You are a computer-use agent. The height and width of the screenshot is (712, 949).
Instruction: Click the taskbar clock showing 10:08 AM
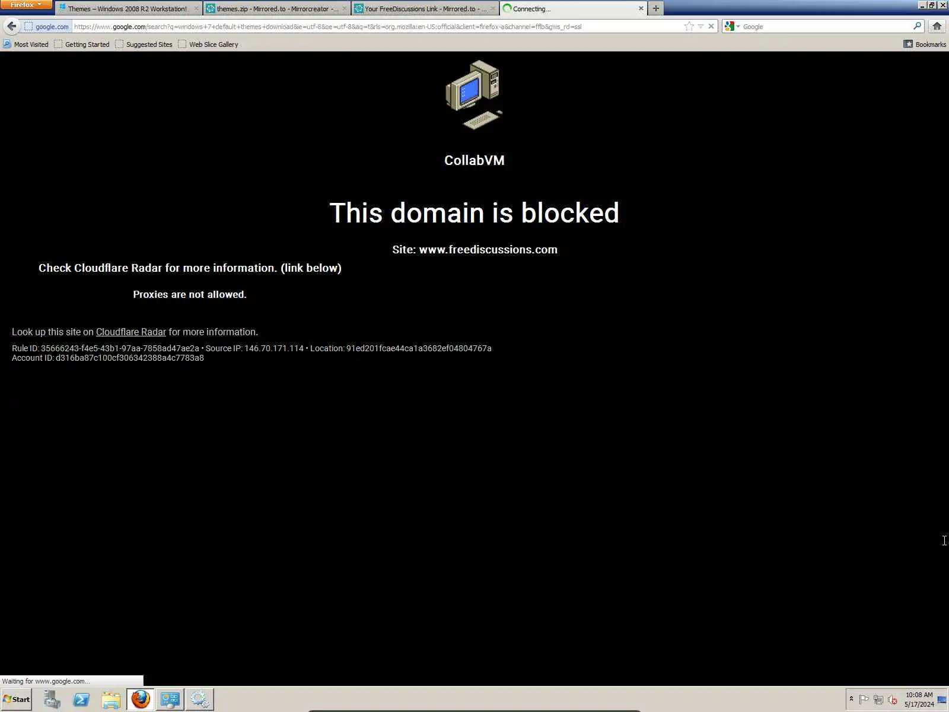pyautogui.click(x=919, y=700)
